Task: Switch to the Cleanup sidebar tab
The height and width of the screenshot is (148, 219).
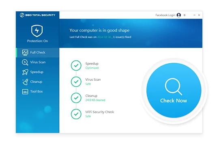Action: click(38, 82)
